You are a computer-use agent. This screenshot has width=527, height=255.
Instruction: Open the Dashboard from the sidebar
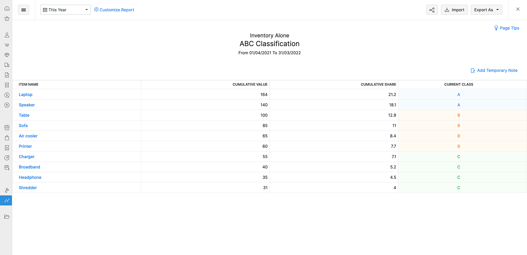point(7,8)
